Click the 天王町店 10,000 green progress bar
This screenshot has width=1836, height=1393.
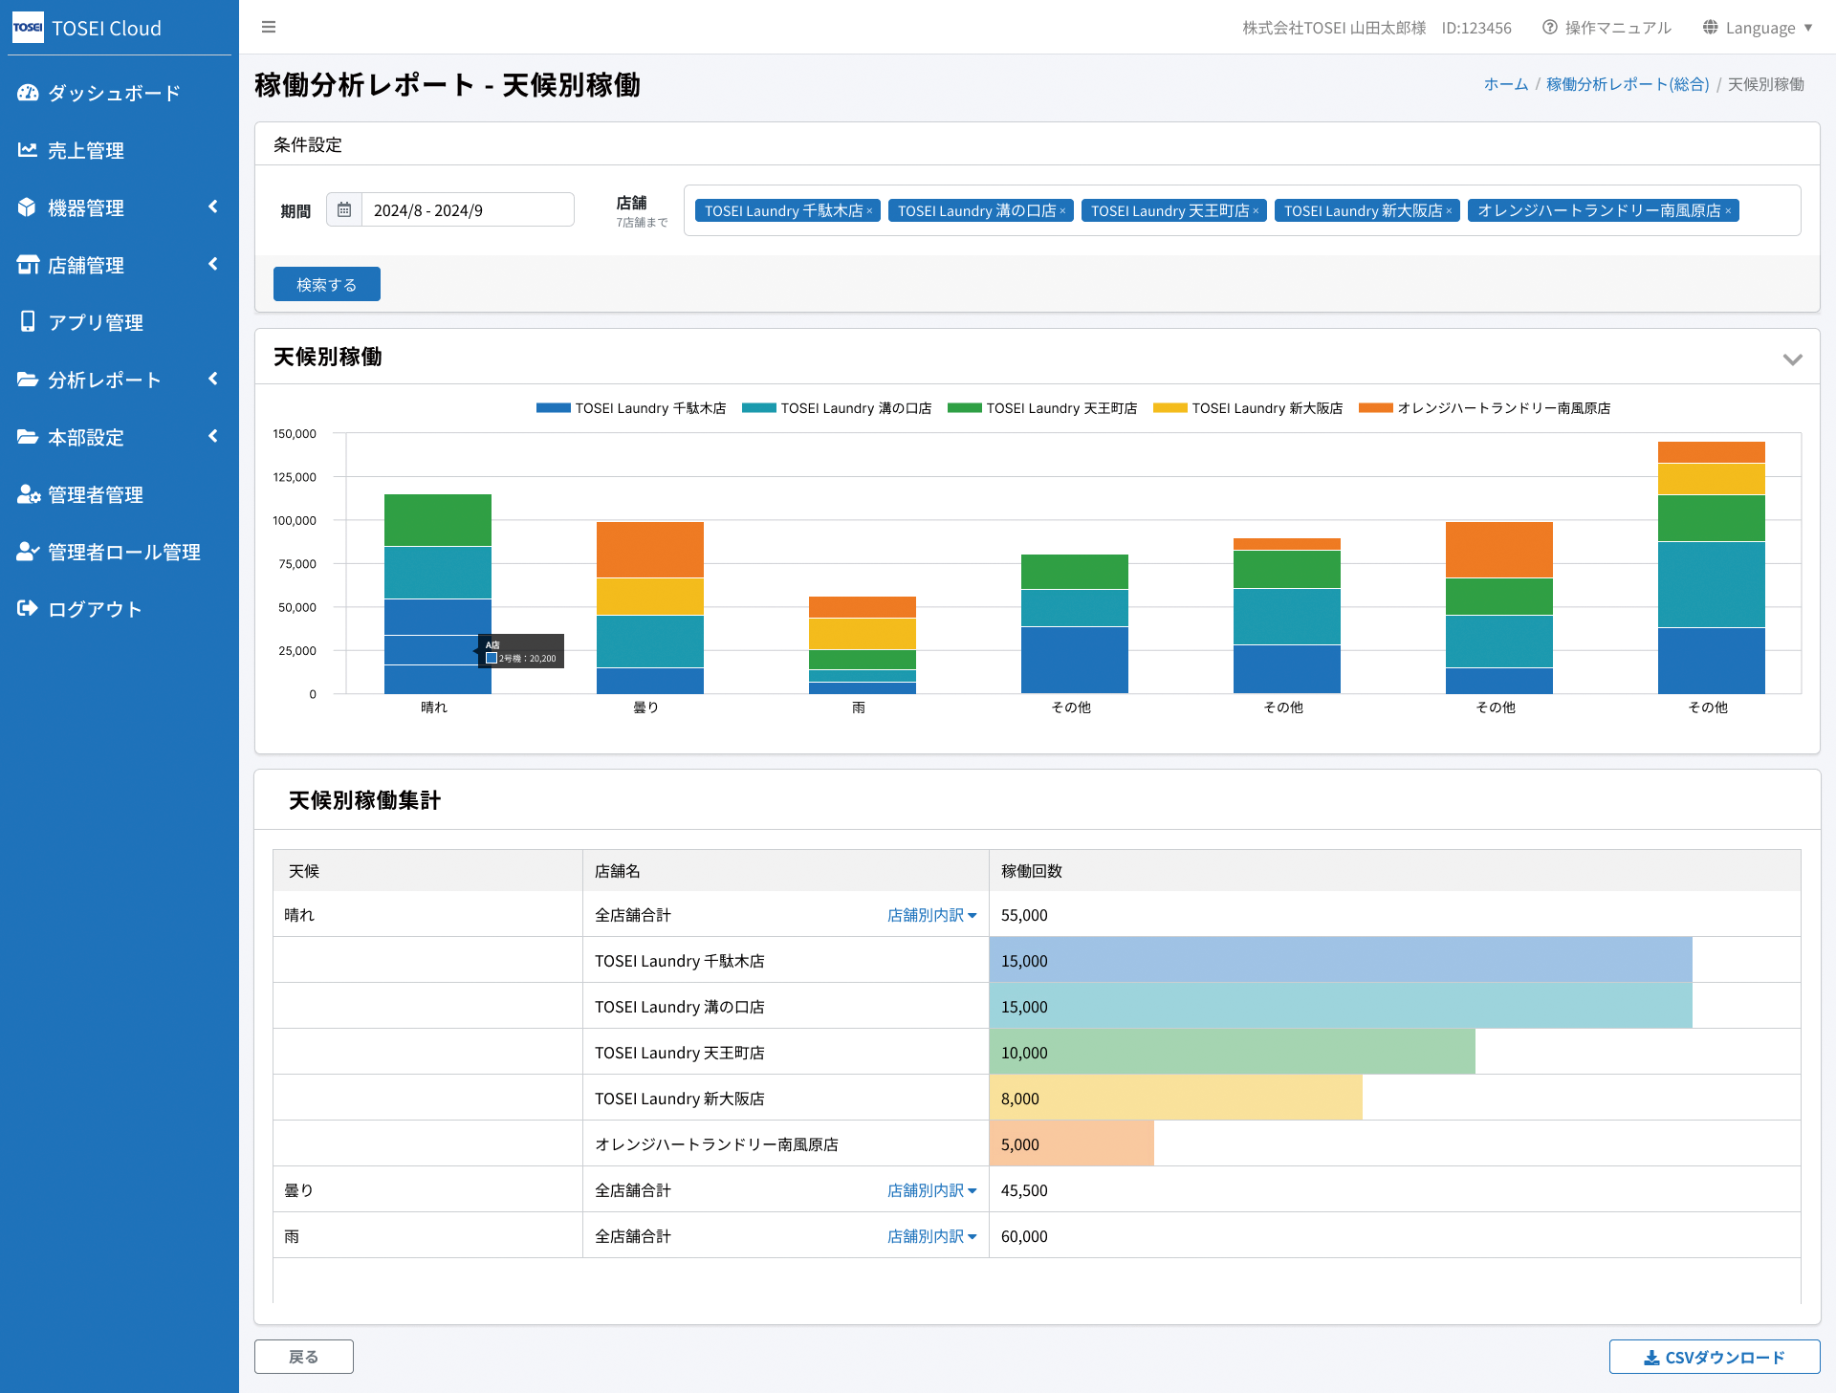coord(1233,1052)
